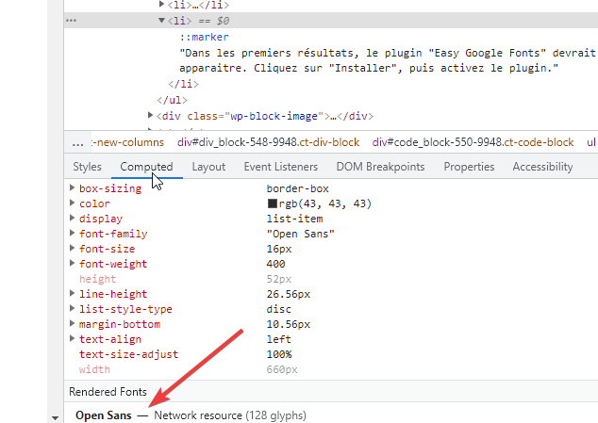Open the Accessibility tab
Image resolution: width=598 pixels, height=423 pixels.
(542, 167)
